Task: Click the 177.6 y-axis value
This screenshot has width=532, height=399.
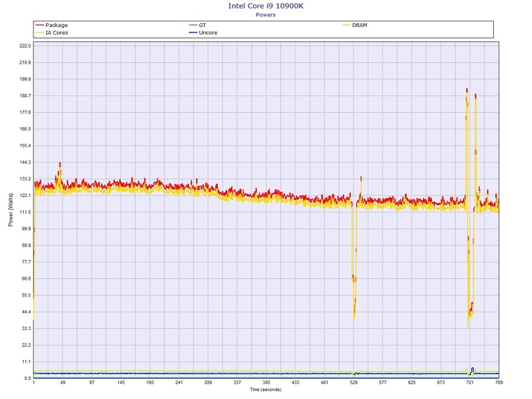Action: pyautogui.click(x=25, y=112)
